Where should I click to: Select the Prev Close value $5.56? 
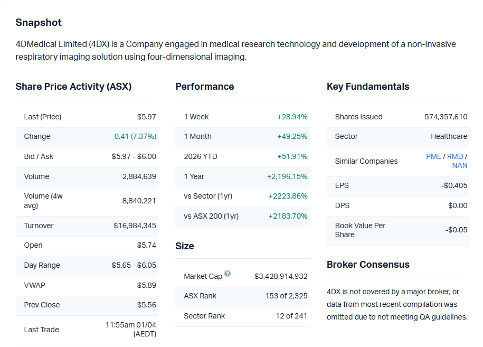tap(147, 305)
